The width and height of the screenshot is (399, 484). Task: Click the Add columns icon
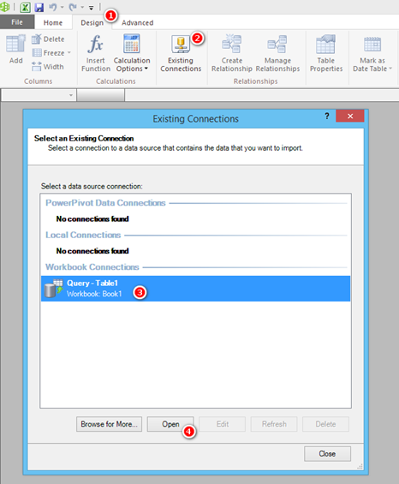(x=15, y=50)
